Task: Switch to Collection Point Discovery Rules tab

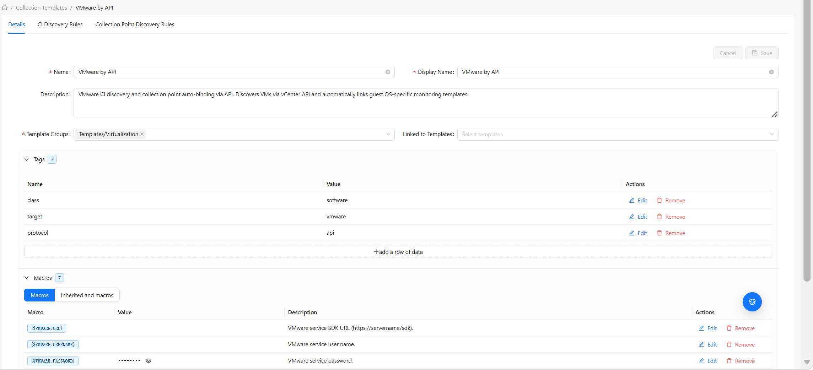Action: coord(135,25)
